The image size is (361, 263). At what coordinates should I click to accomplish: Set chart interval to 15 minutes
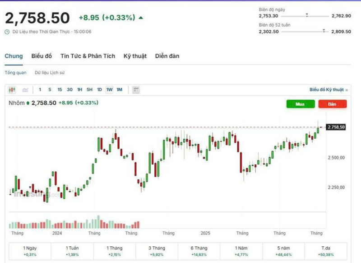pos(60,89)
